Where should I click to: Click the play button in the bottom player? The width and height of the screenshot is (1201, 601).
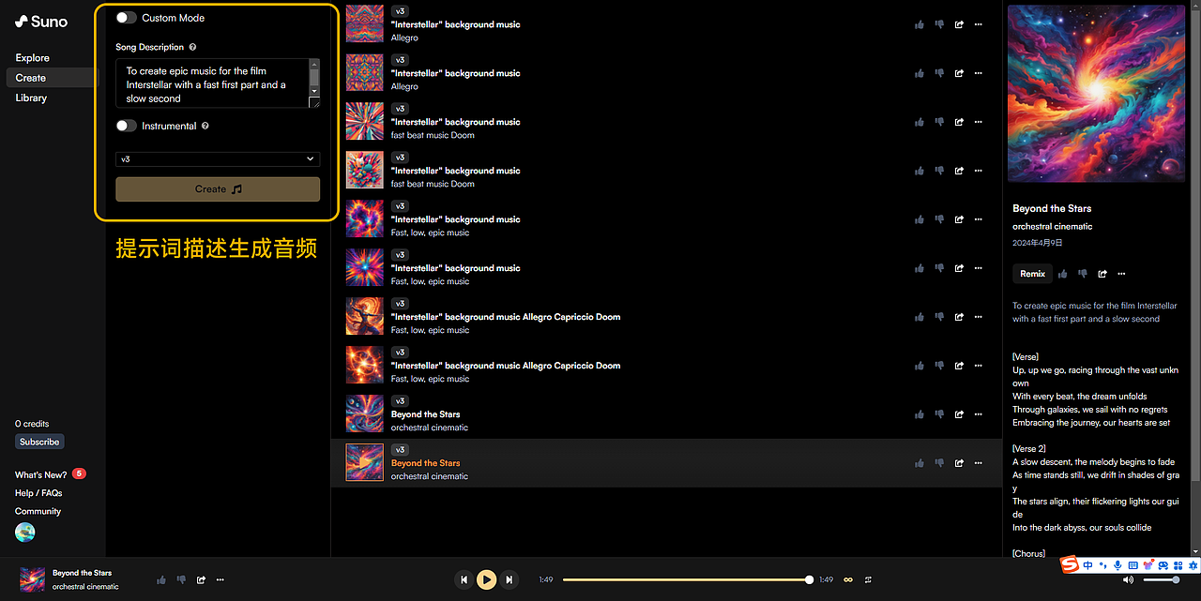pyautogui.click(x=486, y=579)
